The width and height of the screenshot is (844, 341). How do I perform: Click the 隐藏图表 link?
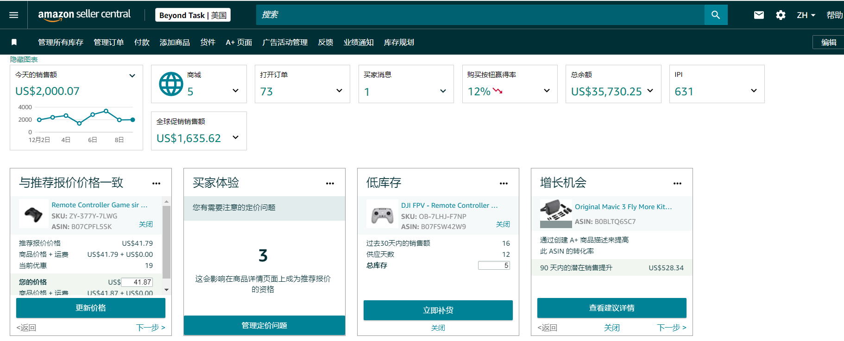click(24, 60)
